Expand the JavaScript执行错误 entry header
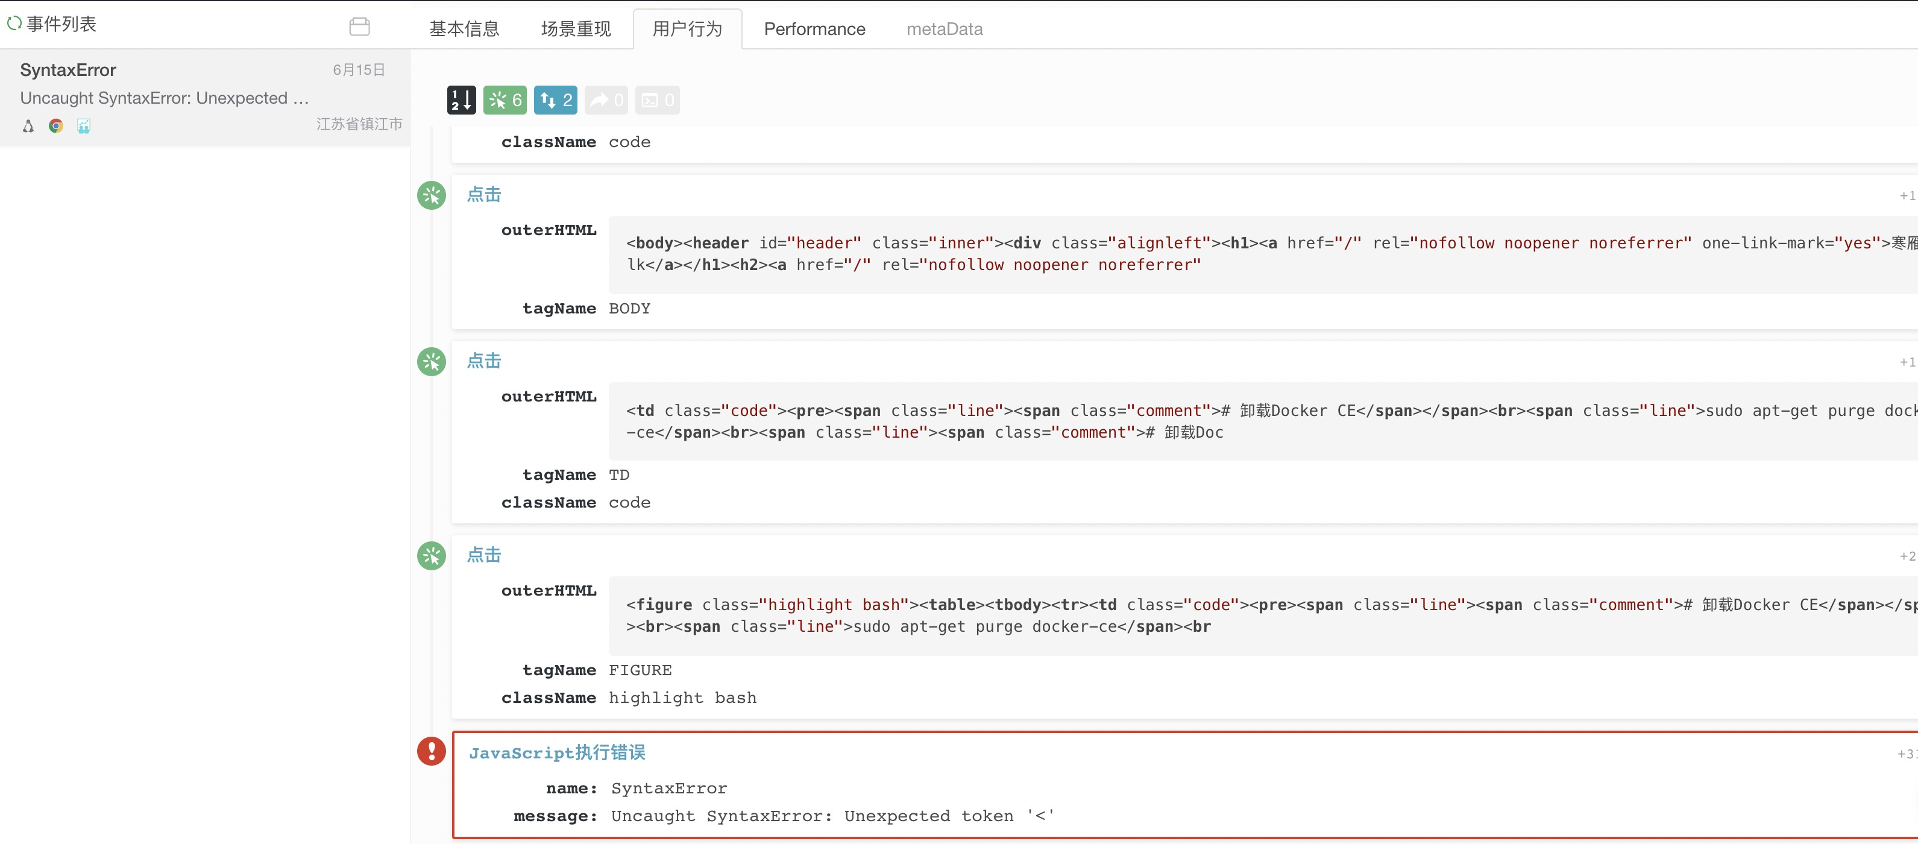1918x844 pixels. (557, 752)
